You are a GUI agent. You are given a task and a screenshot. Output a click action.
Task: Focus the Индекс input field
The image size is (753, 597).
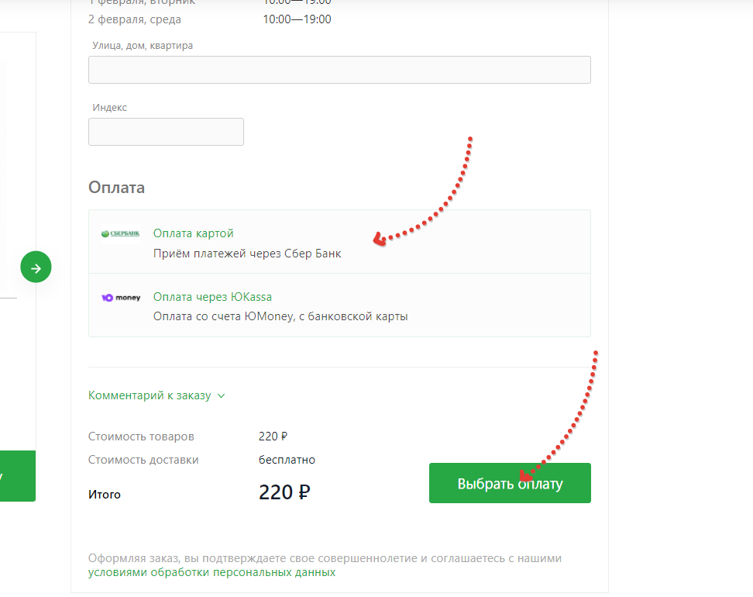166,132
